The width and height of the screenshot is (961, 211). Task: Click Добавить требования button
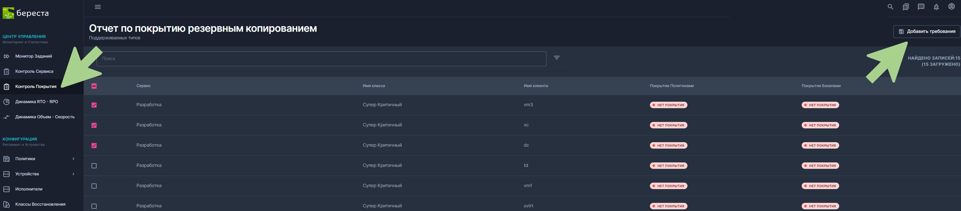pyautogui.click(x=926, y=32)
